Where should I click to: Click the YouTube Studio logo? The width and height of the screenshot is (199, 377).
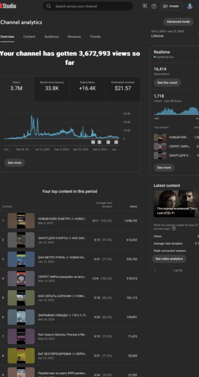(8, 6)
